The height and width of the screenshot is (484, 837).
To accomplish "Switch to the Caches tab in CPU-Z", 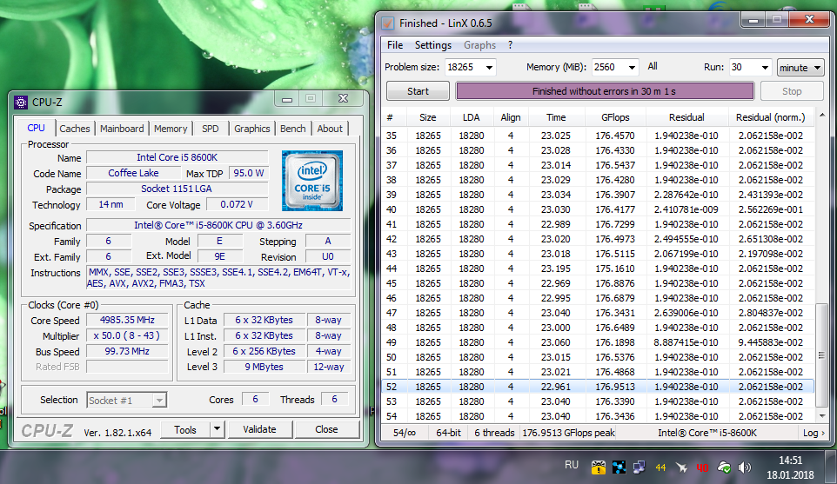I will [x=75, y=129].
